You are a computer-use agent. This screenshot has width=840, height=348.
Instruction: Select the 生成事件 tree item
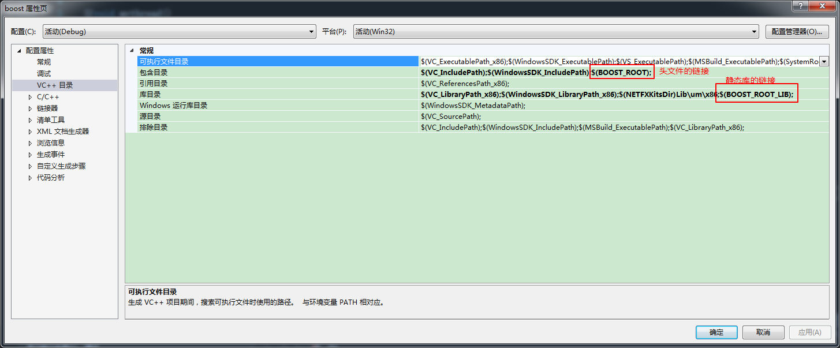click(51, 154)
